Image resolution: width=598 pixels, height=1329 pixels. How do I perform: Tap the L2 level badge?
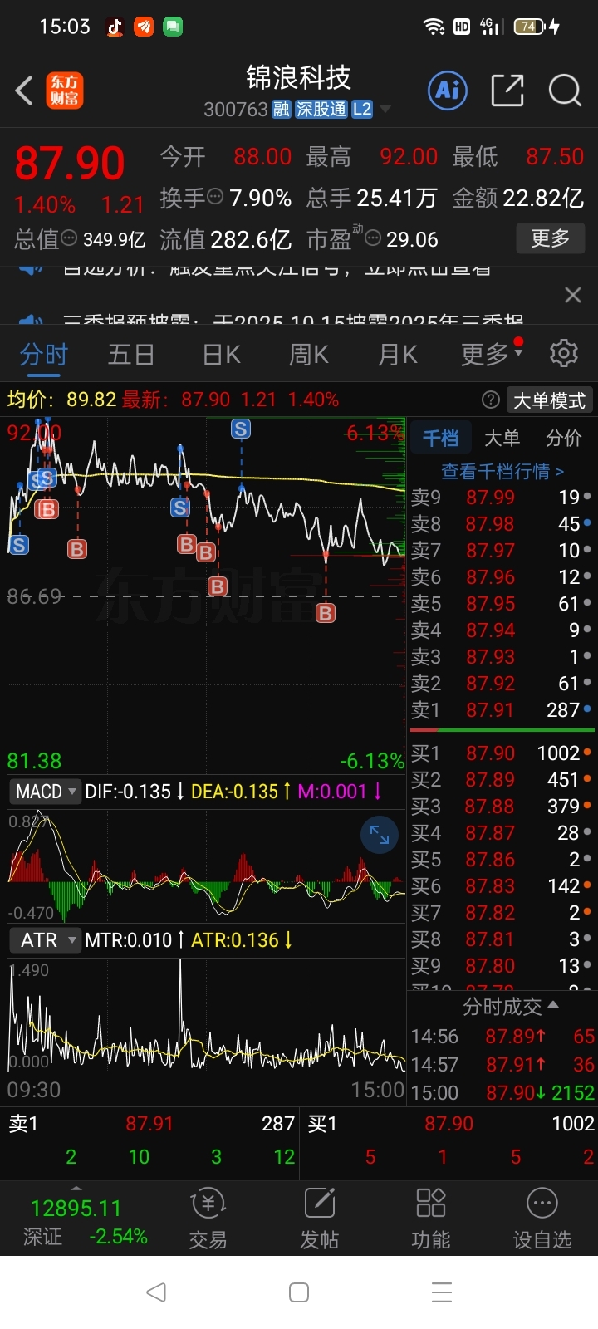[x=362, y=110]
